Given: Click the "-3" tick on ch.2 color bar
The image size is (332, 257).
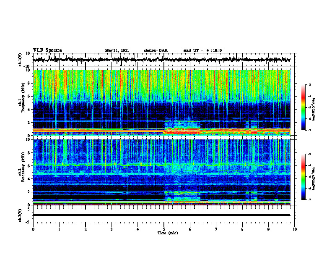Looking at the screenshot, I should tap(309, 154).
